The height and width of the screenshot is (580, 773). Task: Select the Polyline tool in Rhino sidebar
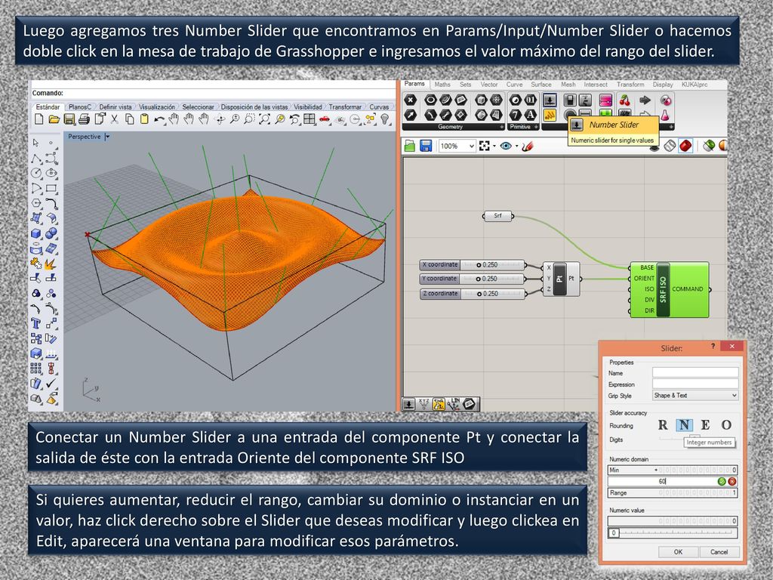click(x=36, y=159)
